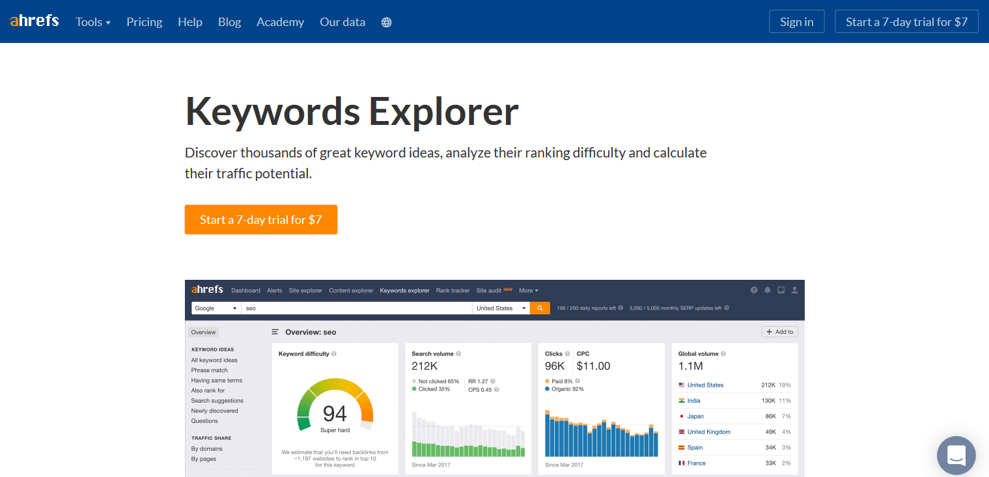Expand the Tools dropdown in the header
Image resolution: width=989 pixels, height=477 pixels.
coord(93,22)
